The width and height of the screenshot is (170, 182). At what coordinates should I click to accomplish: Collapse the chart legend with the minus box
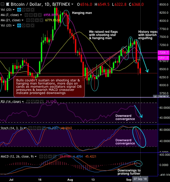[x=2, y=5]
